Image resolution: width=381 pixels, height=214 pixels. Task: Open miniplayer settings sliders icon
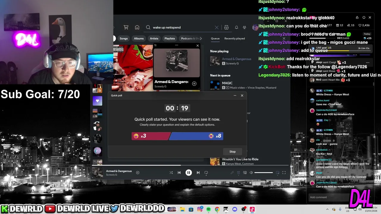(x=155, y=45)
